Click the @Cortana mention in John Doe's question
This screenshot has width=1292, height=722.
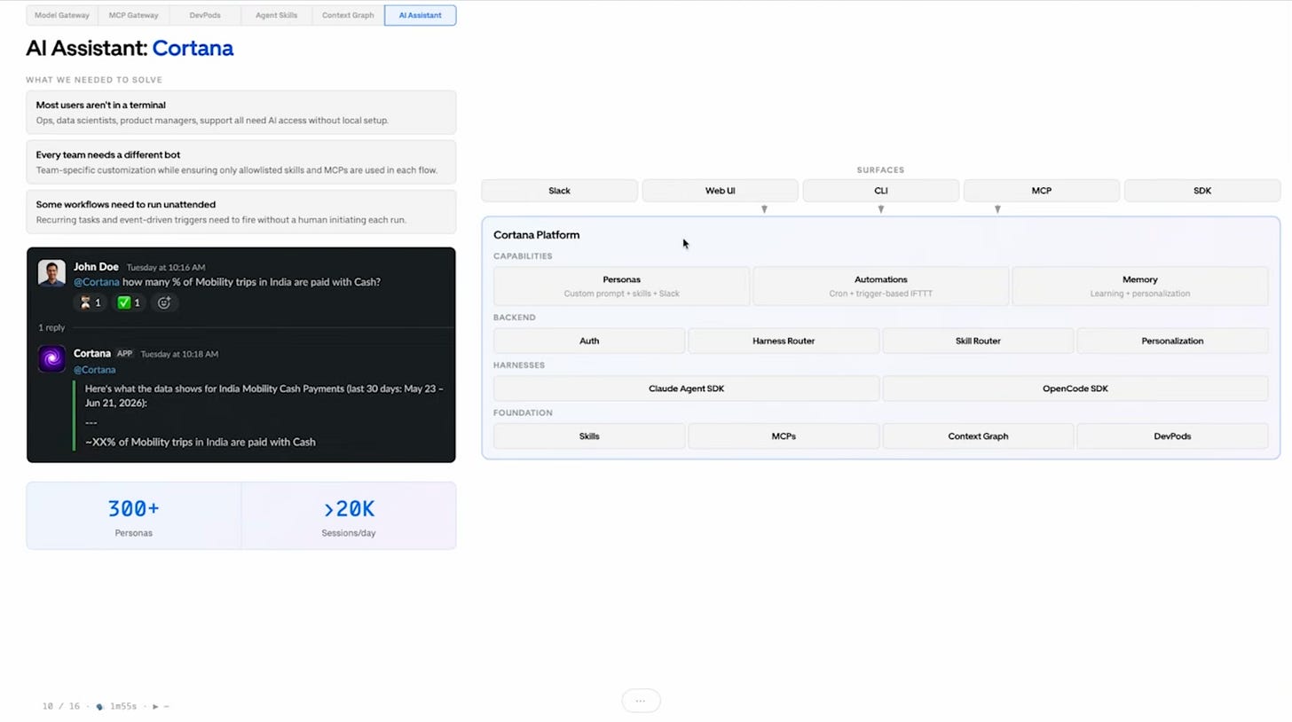click(x=96, y=282)
